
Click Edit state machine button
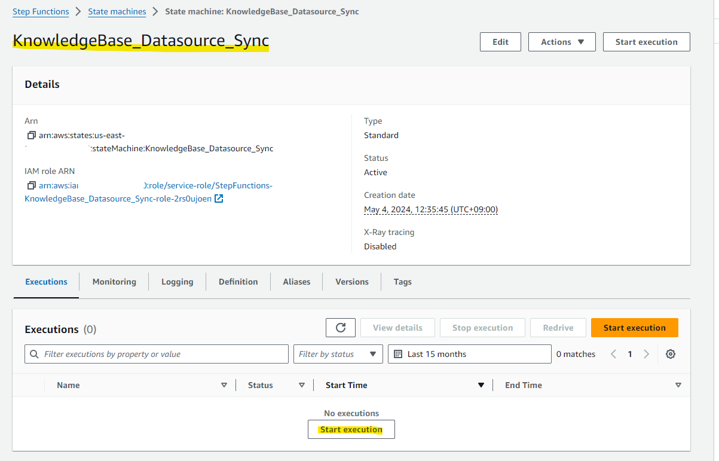tap(500, 42)
